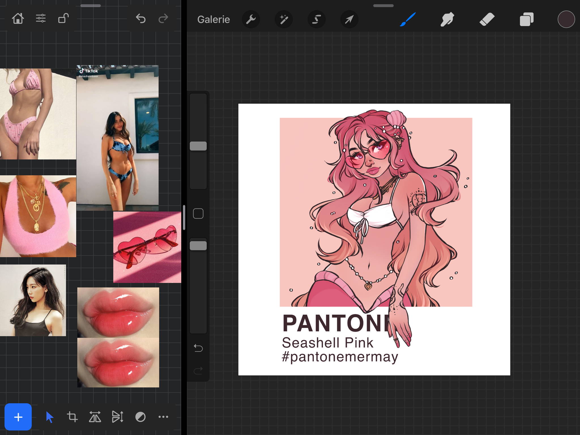Open the Layers panel
The image size is (580, 435).
tap(526, 19)
